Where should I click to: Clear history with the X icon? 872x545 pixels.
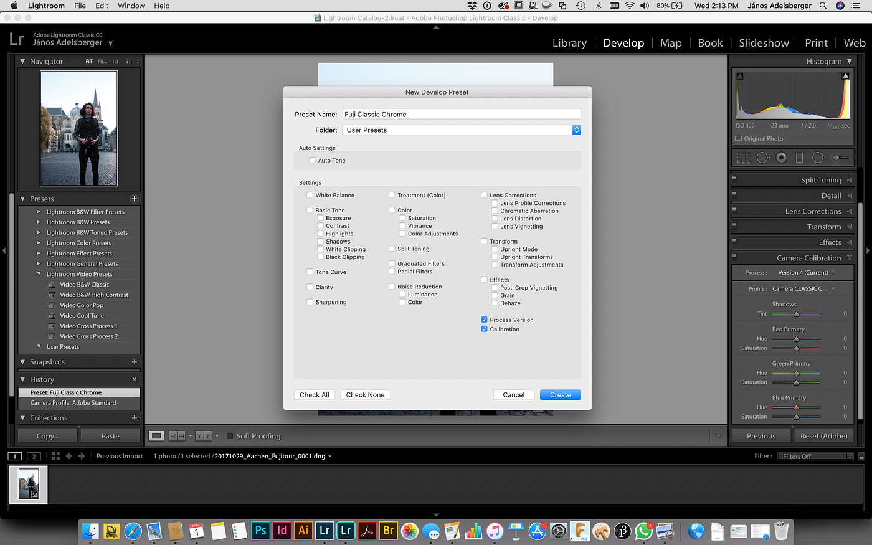[x=135, y=379]
